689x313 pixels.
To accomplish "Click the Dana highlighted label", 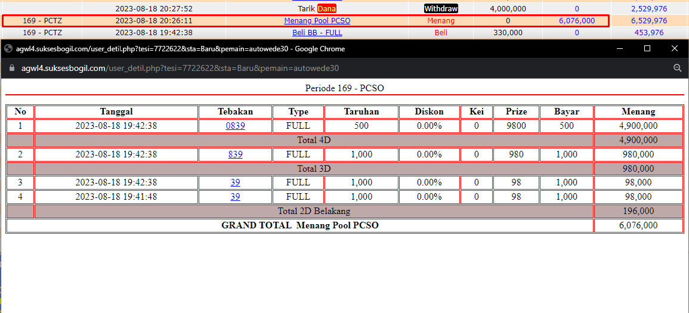I will coord(326,8).
